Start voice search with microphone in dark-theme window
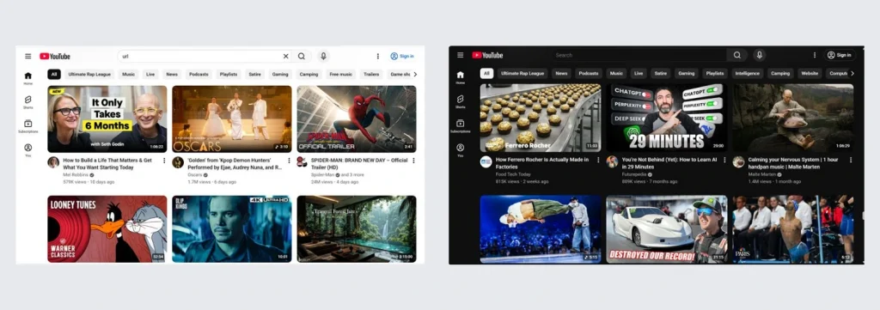Image resolution: width=880 pixels, height=310 pixels. click(760, 55)
